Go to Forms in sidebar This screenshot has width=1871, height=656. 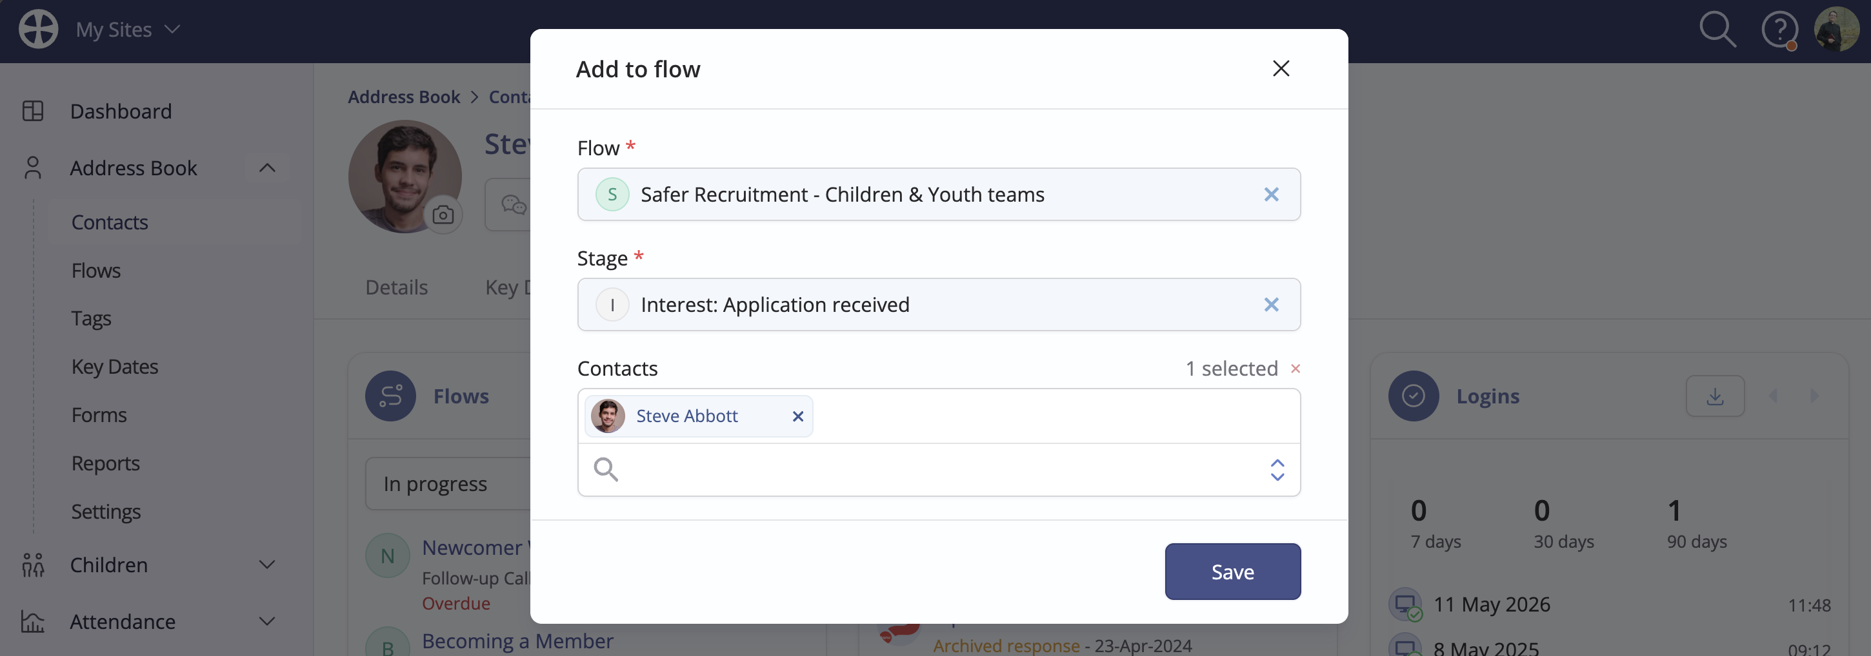tap(99, 415)
